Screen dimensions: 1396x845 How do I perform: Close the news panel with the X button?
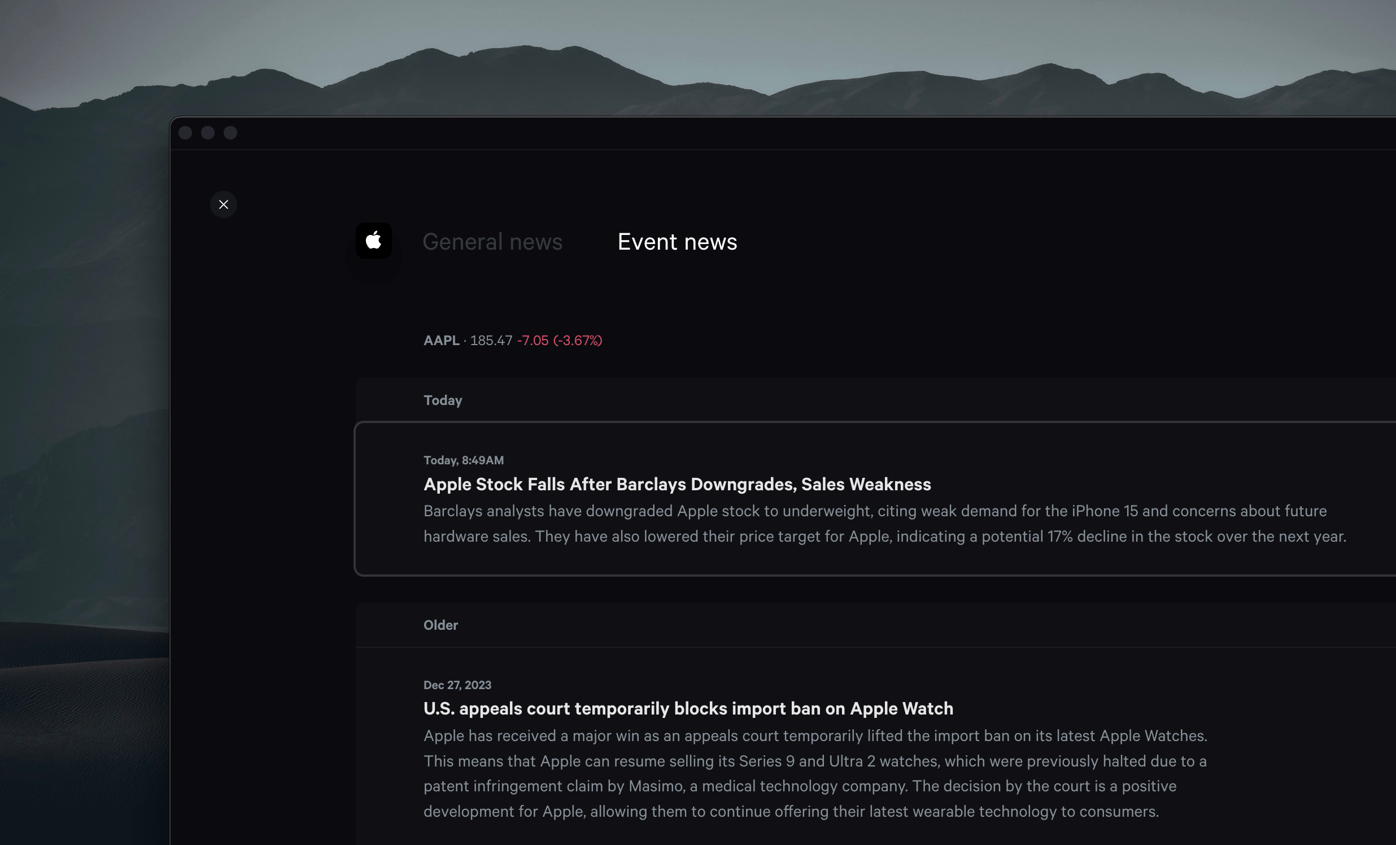pos(223,204)
